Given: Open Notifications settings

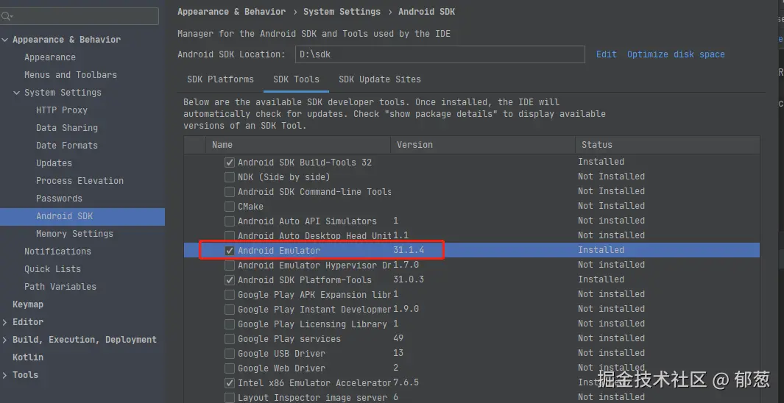Looking at the screenshot, I should [x=57, y=252].
